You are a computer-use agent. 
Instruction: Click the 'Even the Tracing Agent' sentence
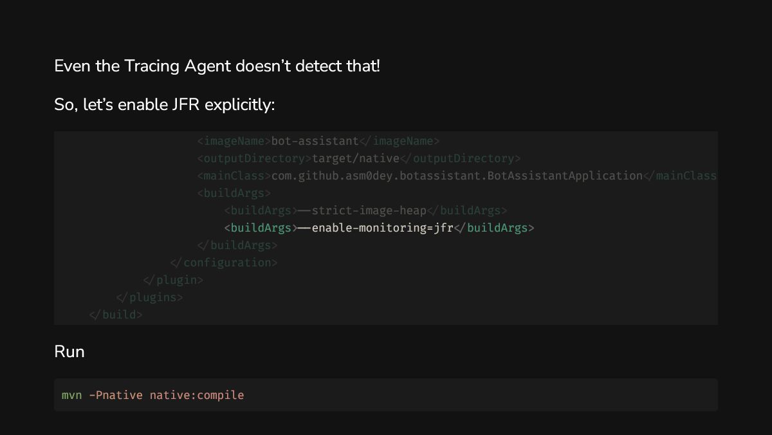(x=217, y=66)
